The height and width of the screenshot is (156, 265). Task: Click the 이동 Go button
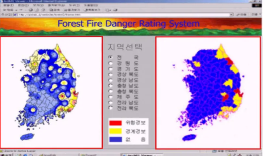[242, 15]
